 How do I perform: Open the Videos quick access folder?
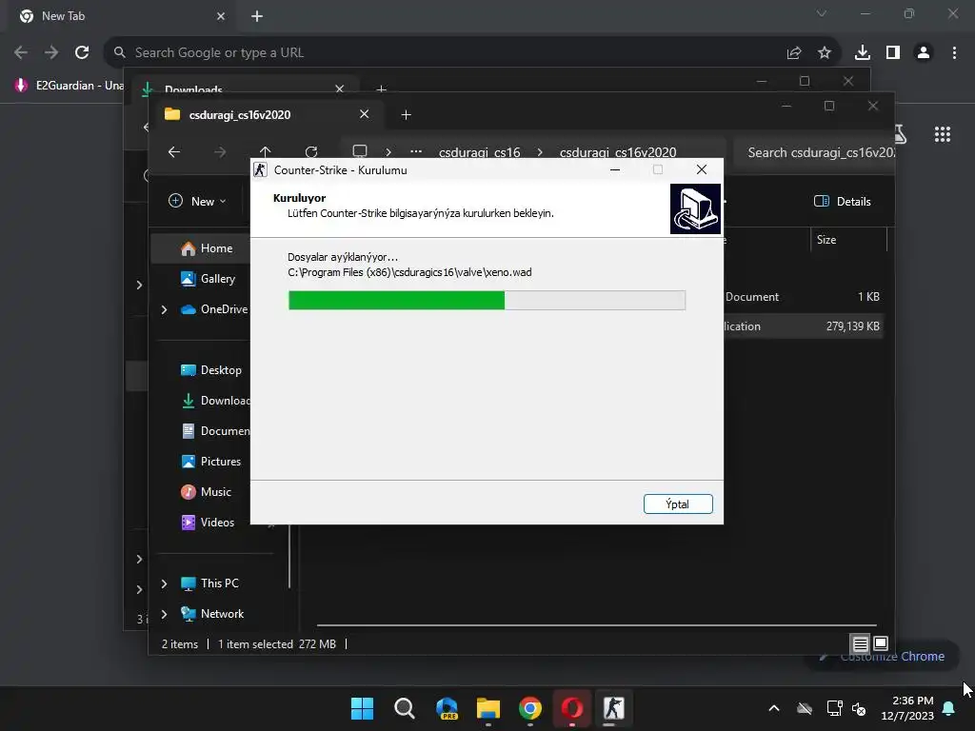tap(208, 523)
